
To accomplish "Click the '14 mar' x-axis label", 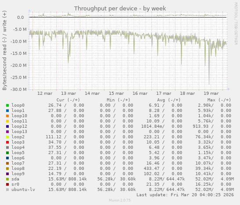I will tap(92, 94).
